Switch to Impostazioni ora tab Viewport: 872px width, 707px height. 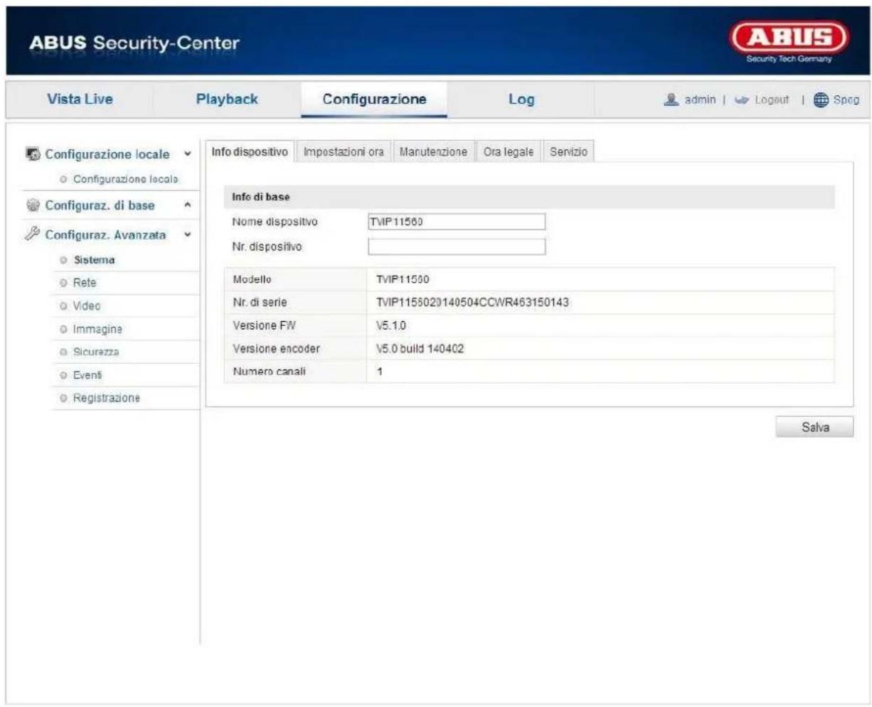point(344,152)
